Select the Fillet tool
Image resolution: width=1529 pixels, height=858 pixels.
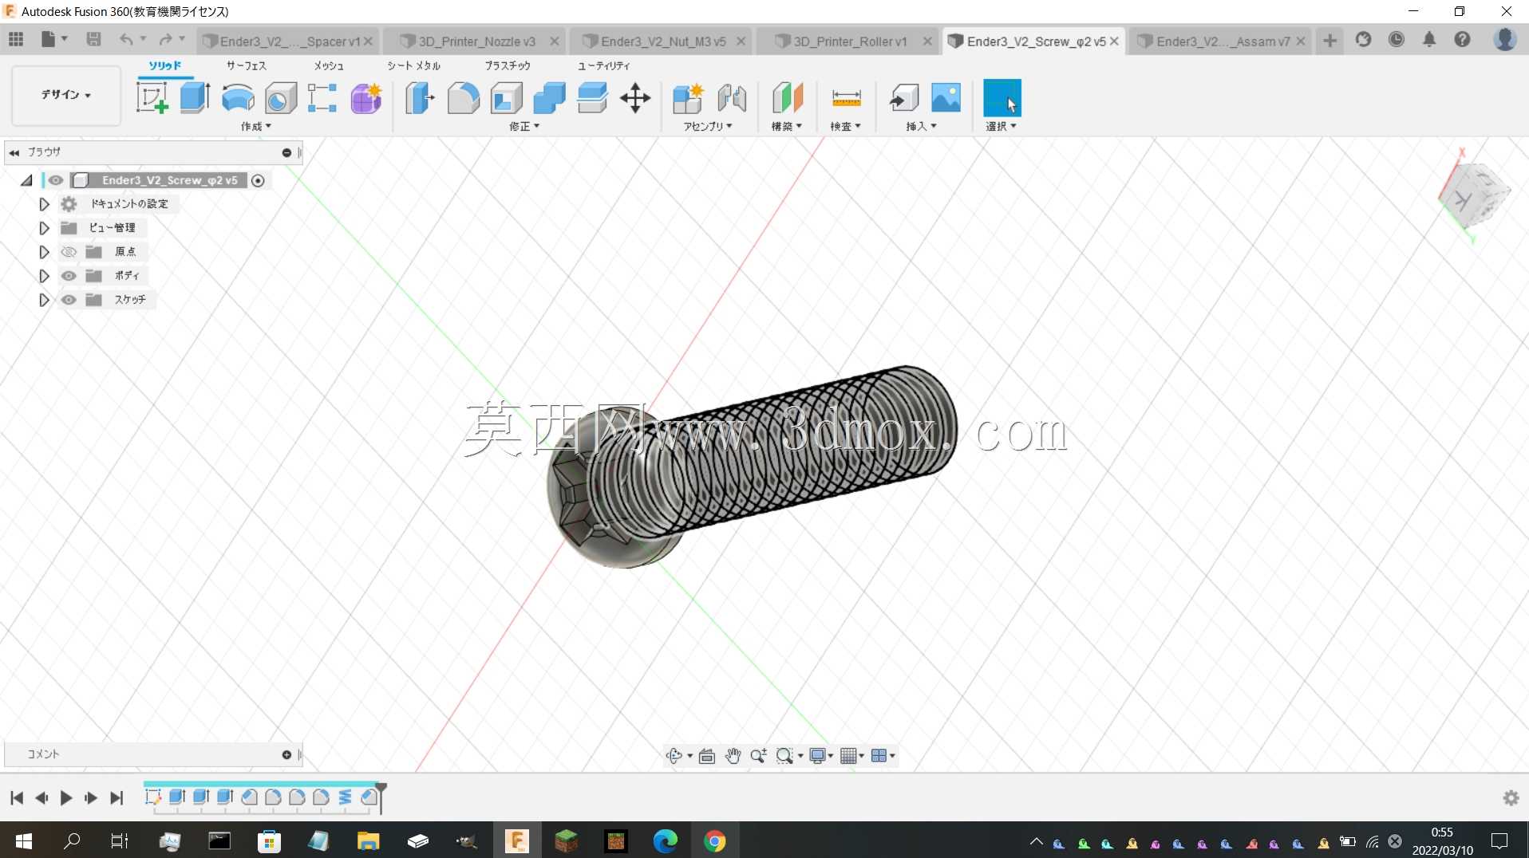464,98
